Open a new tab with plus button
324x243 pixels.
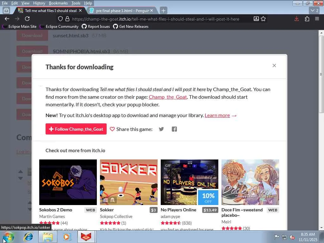click(163, 10)
